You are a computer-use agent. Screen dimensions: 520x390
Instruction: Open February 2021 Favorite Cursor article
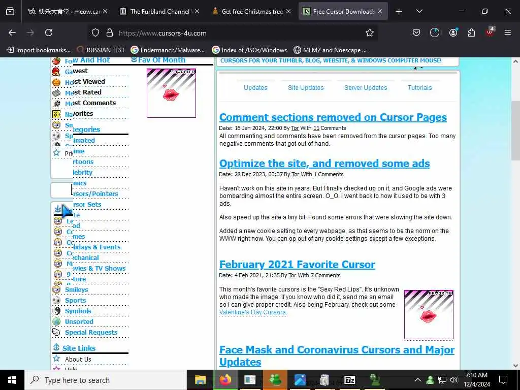pos(297,264)
